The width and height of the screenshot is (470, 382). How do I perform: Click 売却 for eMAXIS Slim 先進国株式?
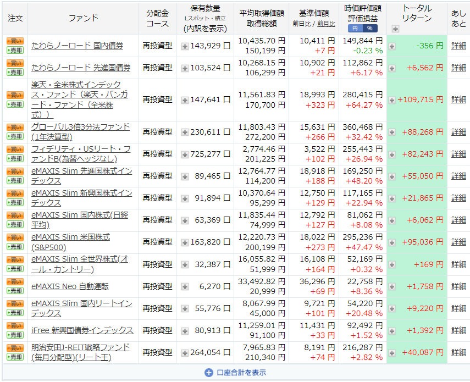click(x=15, y=181)
